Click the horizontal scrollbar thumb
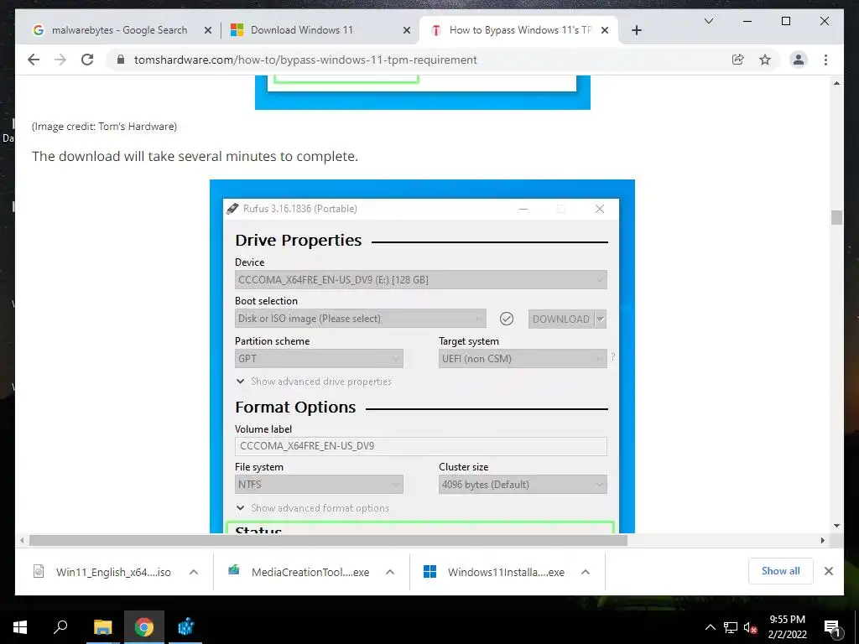859x644 pixels. 328,541
